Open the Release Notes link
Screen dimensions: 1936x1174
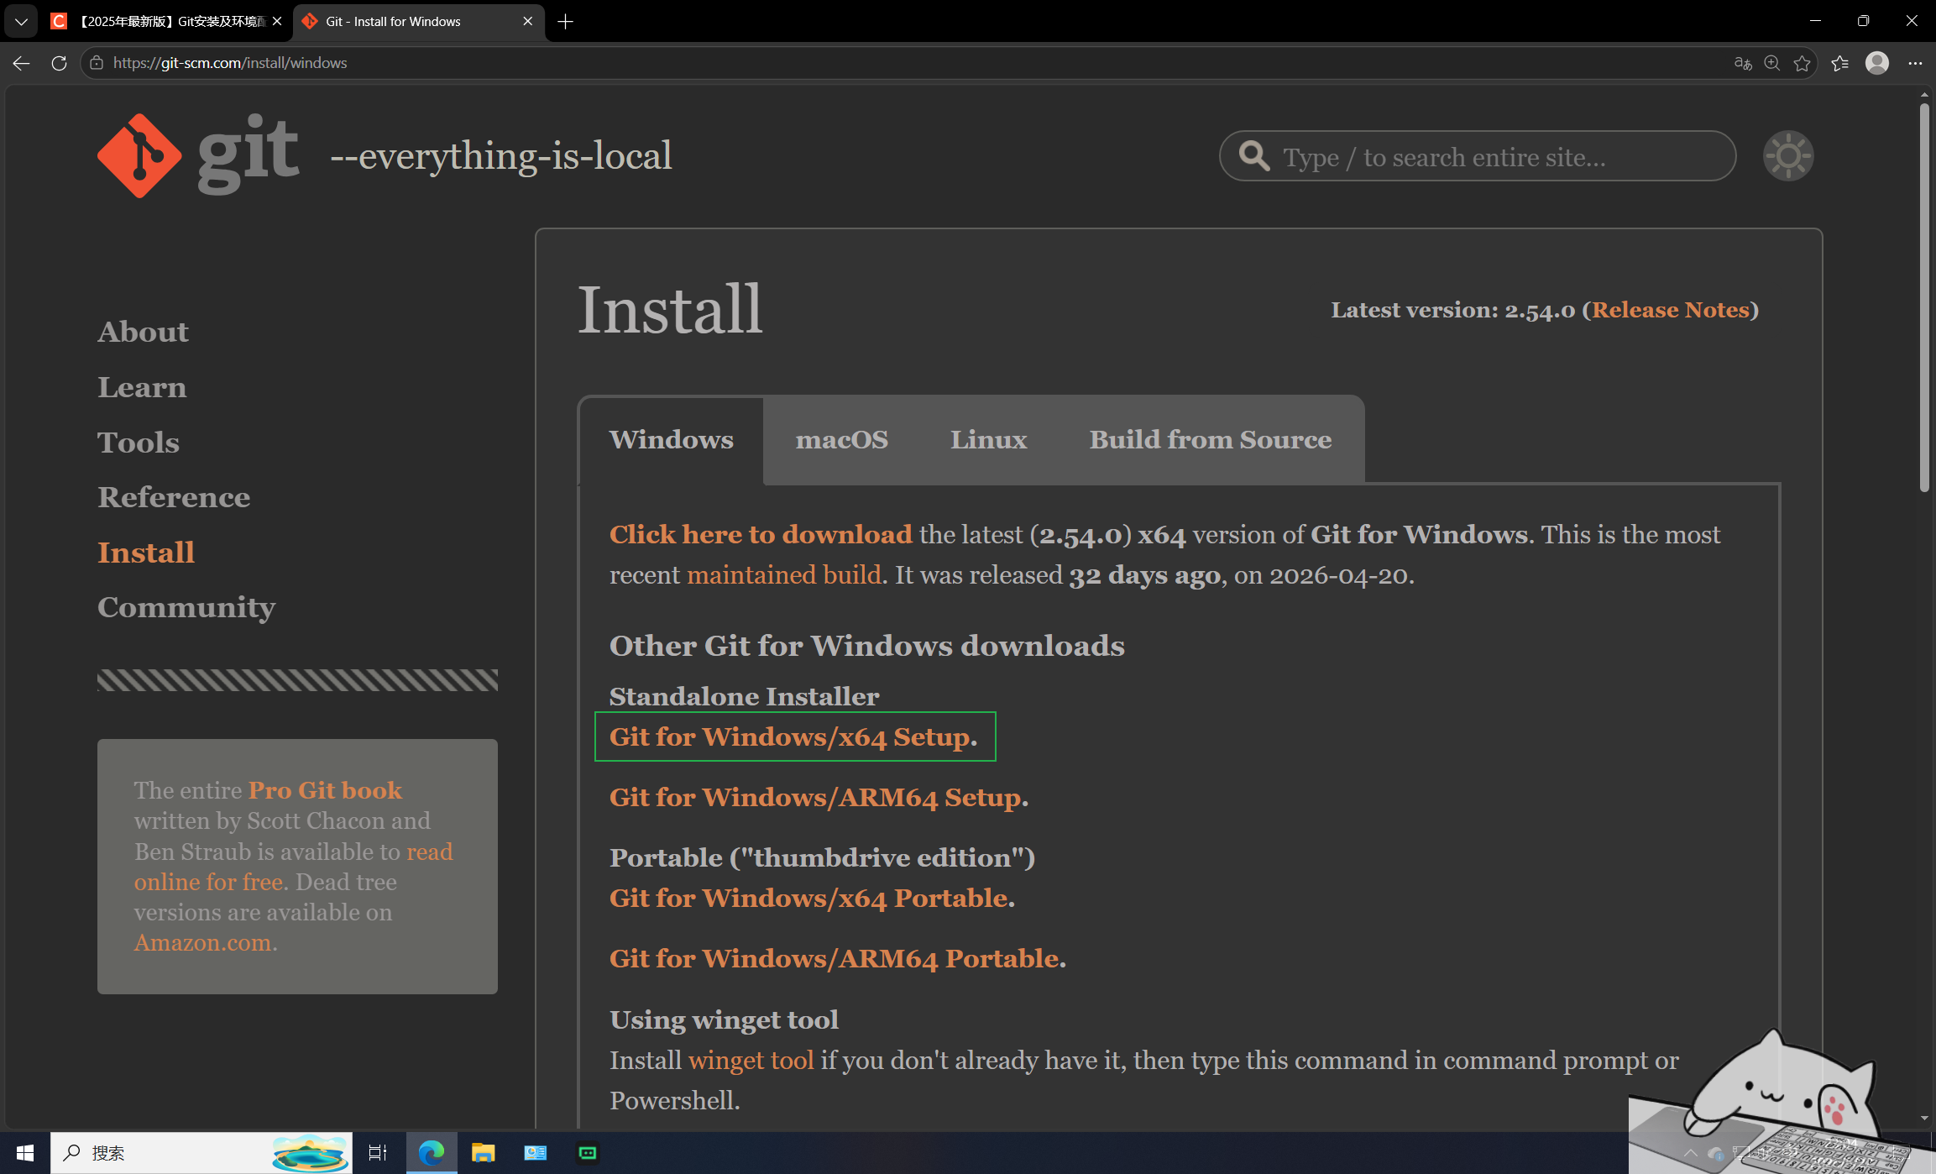1671,310
